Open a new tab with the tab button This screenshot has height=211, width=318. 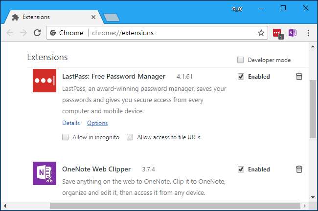coord(111,17)
